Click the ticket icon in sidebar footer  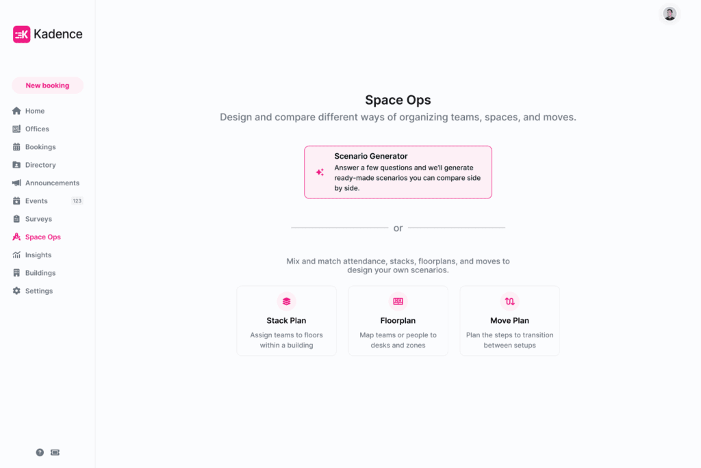pos(55,452)
